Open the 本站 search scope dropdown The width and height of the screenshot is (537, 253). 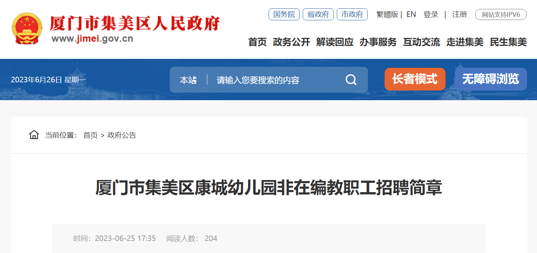pyautogui.click(x=189, y=80)
